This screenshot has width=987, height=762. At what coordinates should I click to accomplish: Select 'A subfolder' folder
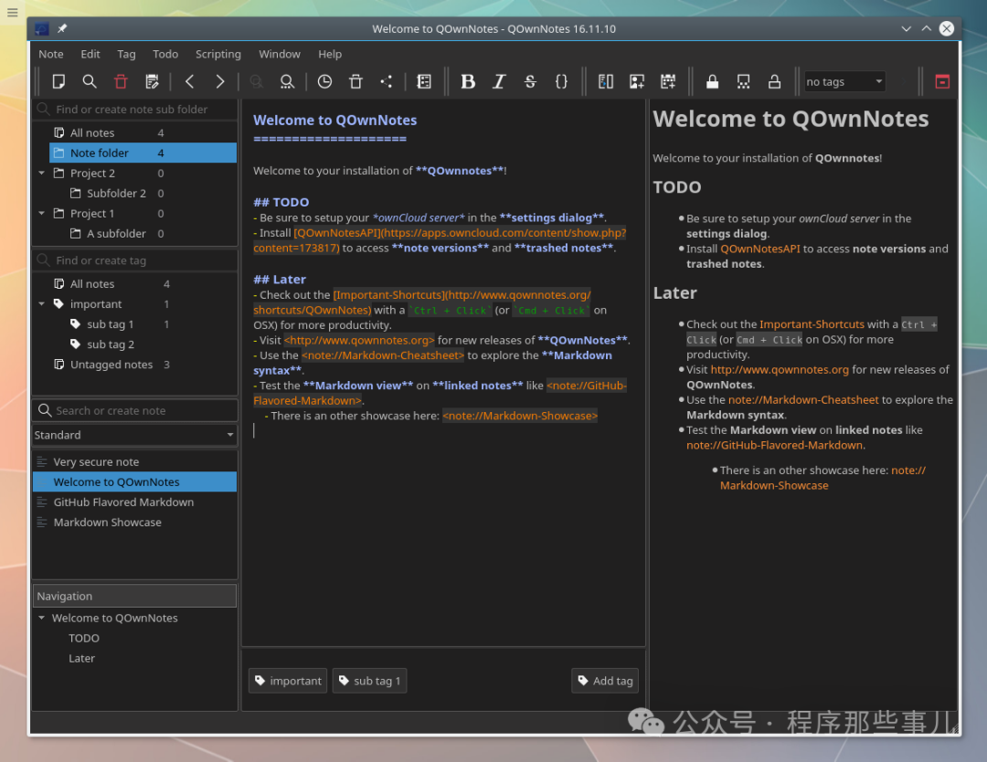pos(116,234)
